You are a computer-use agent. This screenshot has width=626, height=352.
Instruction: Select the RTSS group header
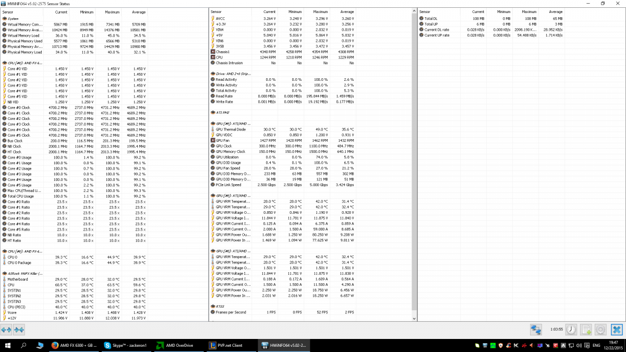282,307
